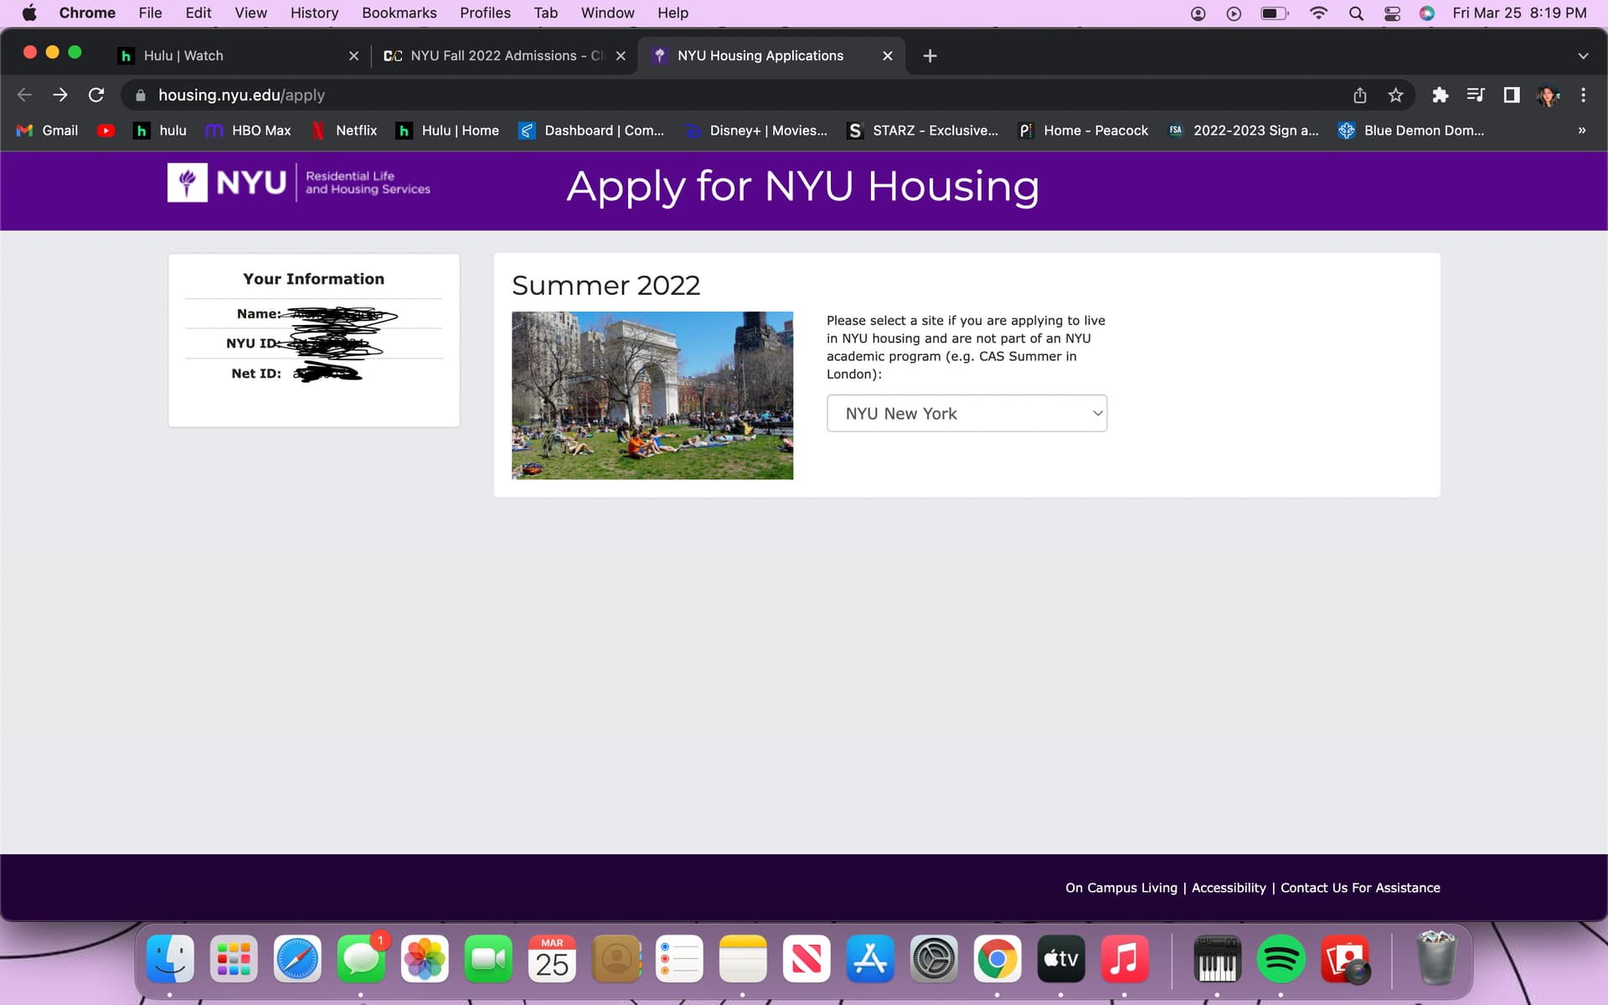Open the Contact Us For Assistance link
Viewport: 1608px width, 1005px height.
pyautogui.click(x=1360, y=888)
